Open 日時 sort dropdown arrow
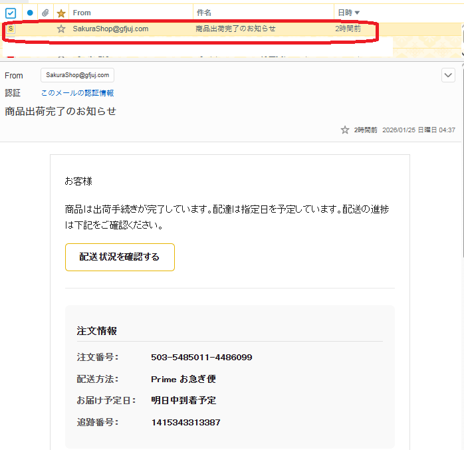Screen dimensions: 464x450 [357, 13]
